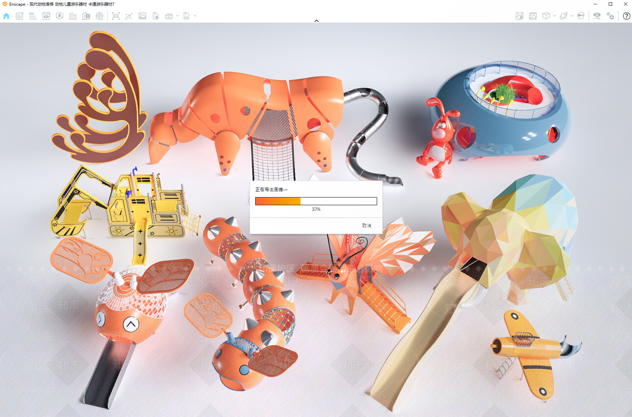
Task: Click the screenshot capture frame icon
Action: click(116, 16)
